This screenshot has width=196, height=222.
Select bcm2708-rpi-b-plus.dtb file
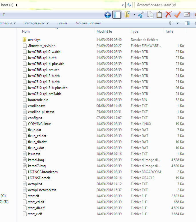pyautogui.click(x=46, y=64)
